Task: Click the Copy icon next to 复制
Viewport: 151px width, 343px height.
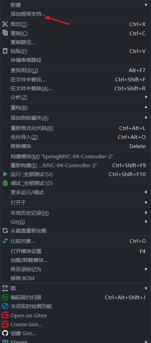Action: coord(5,33)
